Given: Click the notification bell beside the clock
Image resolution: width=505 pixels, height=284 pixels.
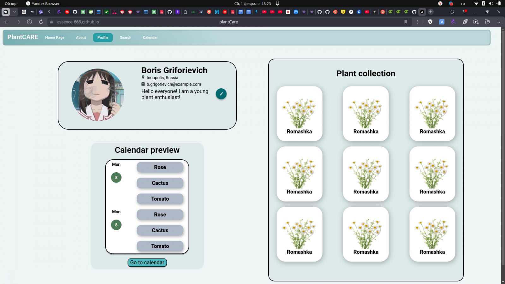Looking at the screenshot, I should click(x=277, y=3).
